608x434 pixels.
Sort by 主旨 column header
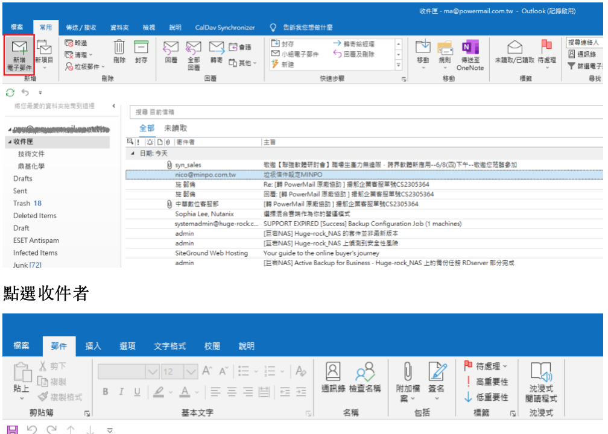click(270, 142)
